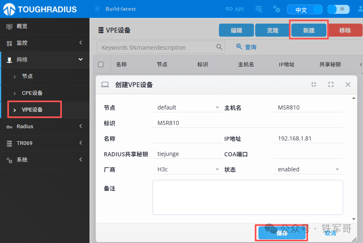Click the 取消 cancel link
Viewport: 363px width, 243px height.
point(330,233)
